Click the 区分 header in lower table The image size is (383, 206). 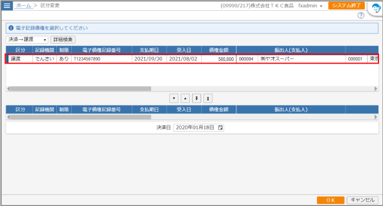coord(20,110)
